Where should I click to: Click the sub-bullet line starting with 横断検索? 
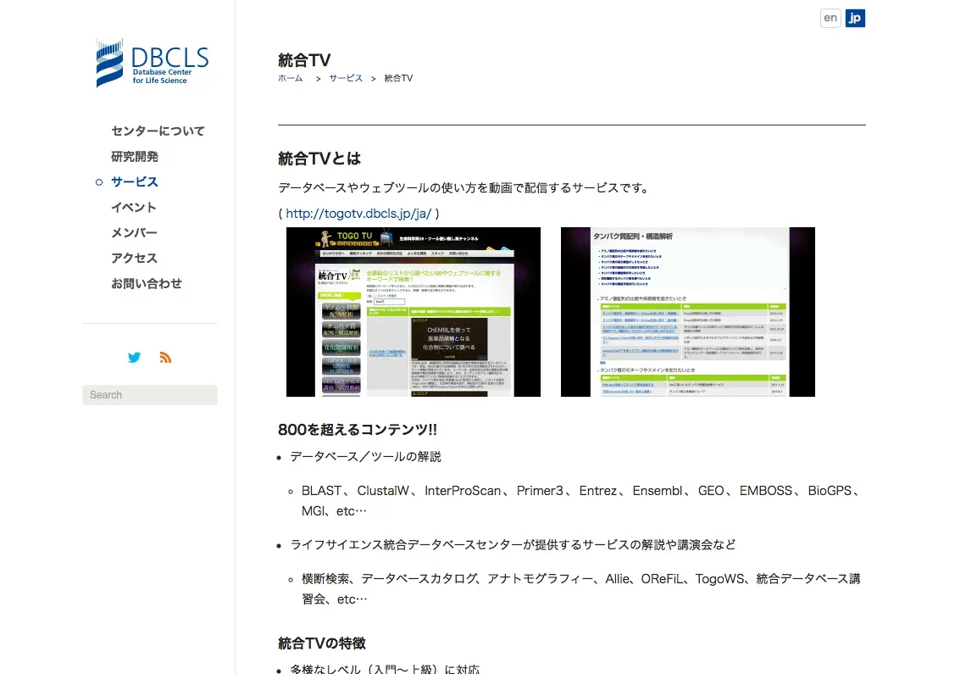tap(581, 588)
